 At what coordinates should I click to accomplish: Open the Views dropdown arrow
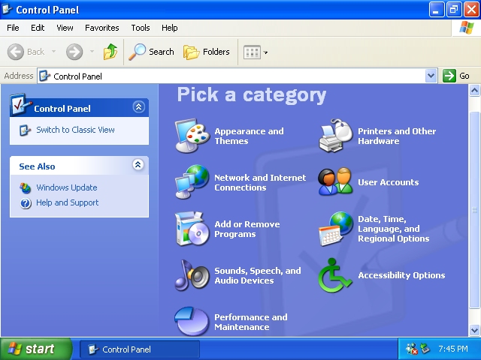click(265, 52)
